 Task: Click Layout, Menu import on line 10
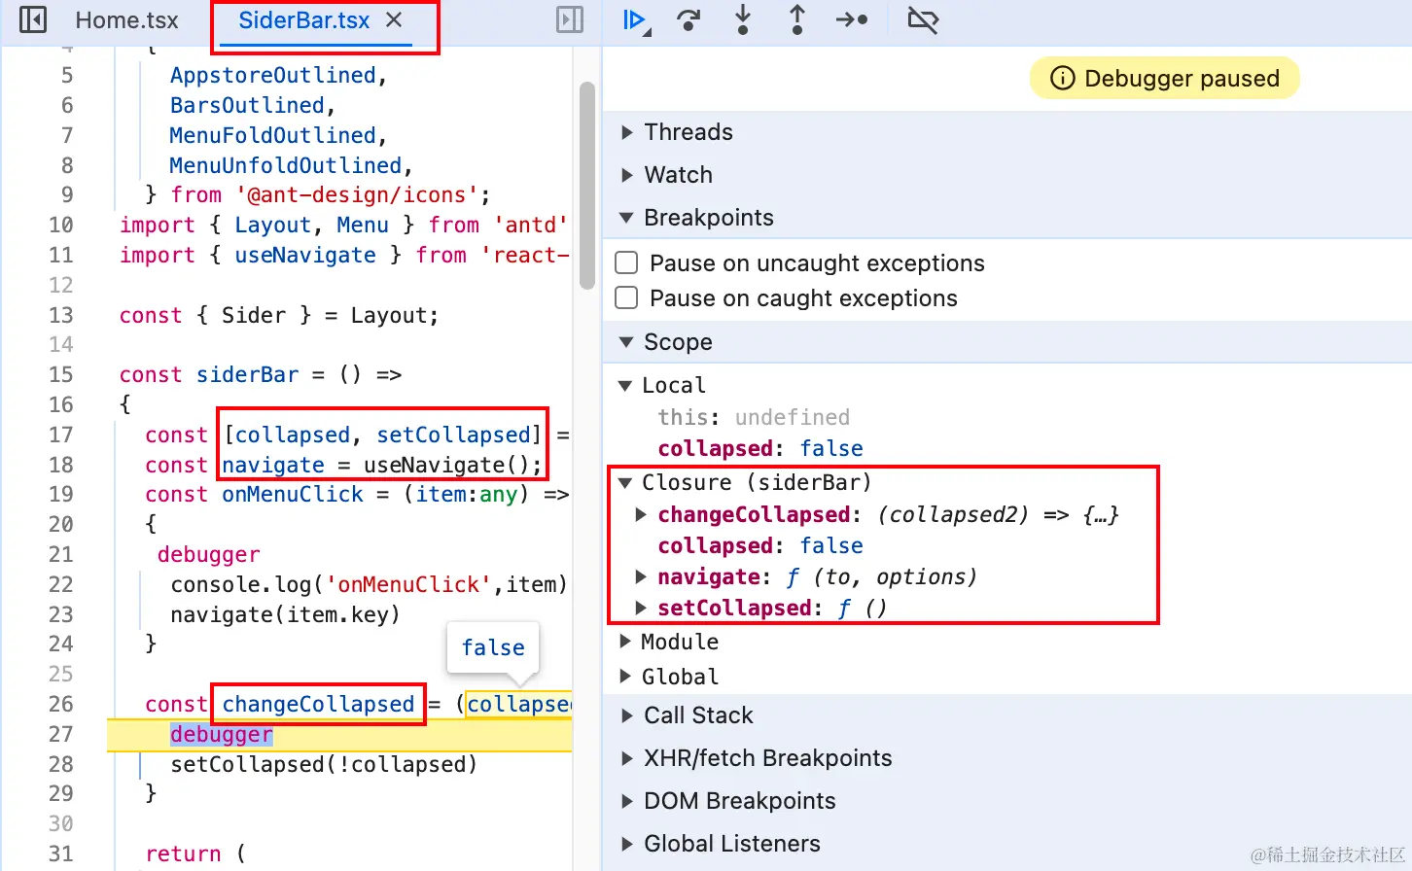pos(311,225)
